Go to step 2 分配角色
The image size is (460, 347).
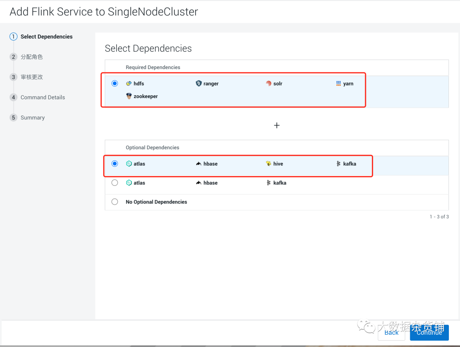tap(32, 57)
